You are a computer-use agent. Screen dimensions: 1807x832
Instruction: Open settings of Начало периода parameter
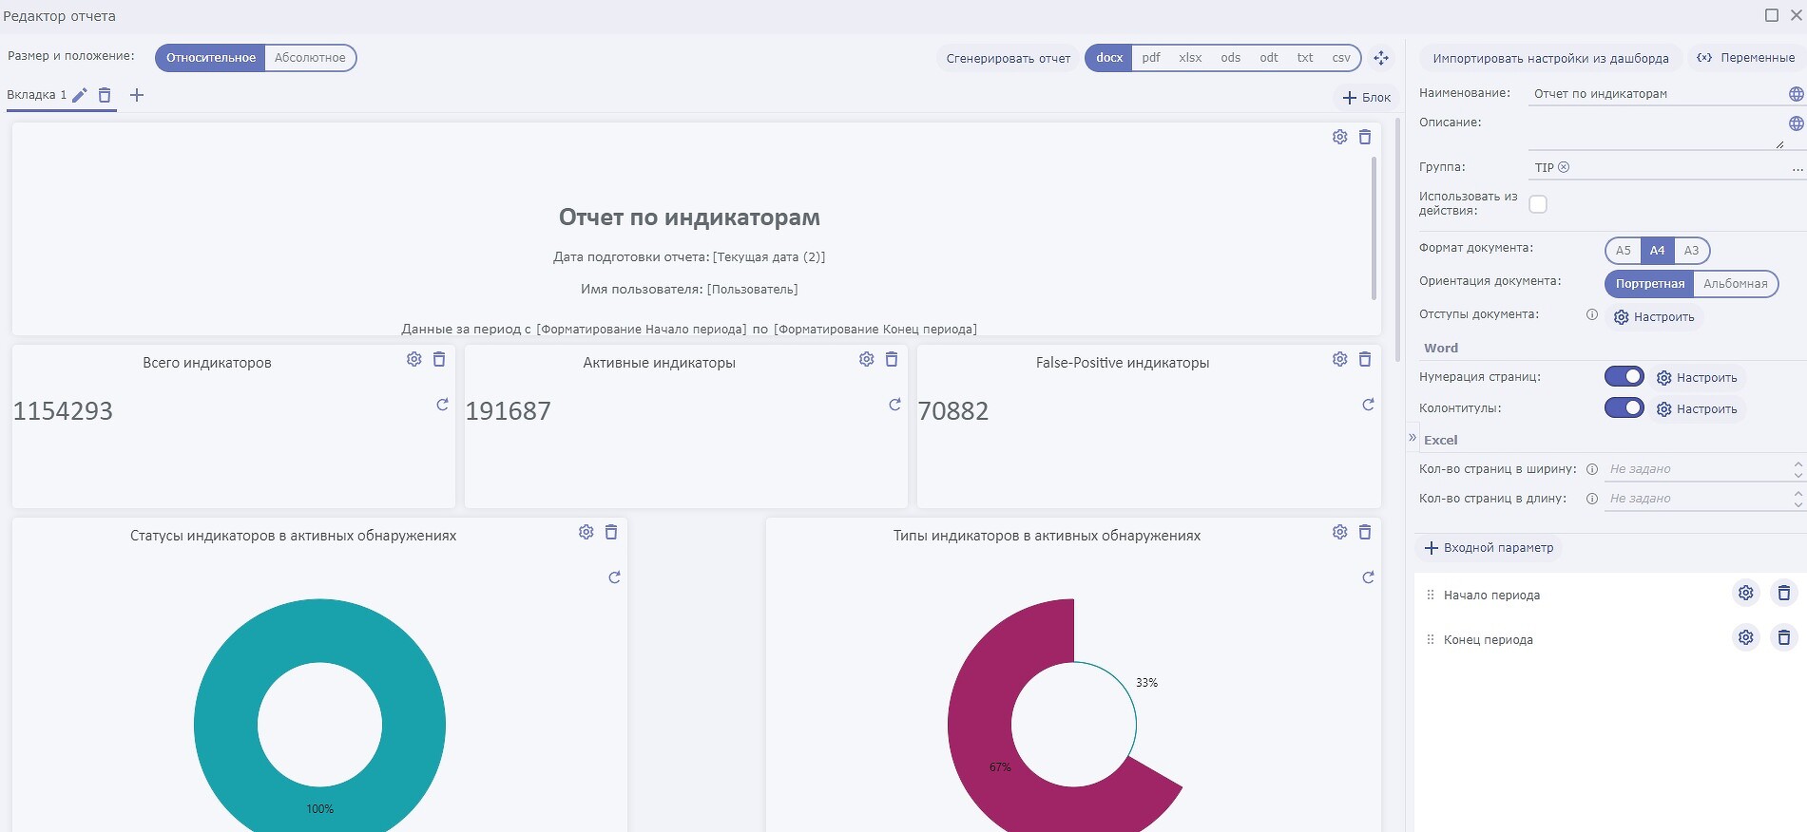coord(1746,593)
